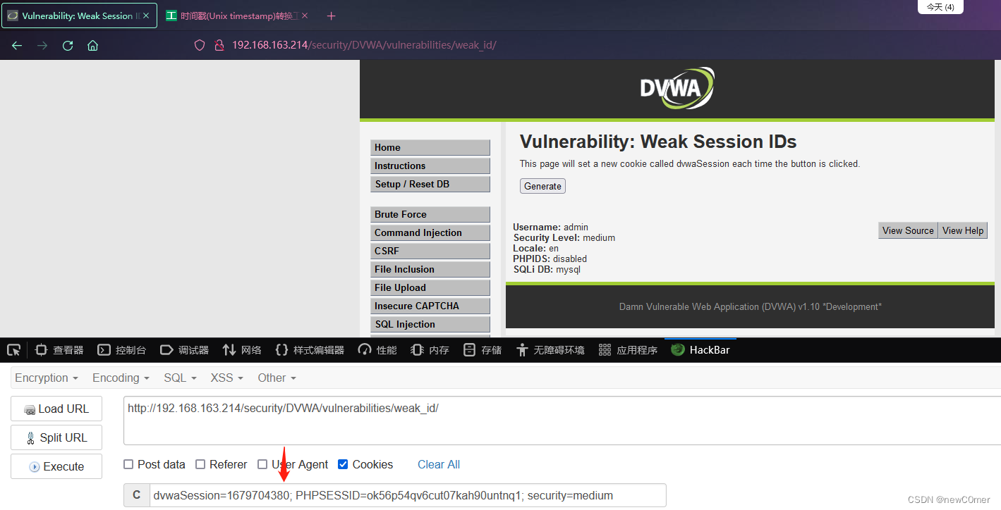Expand the Encoding dropdown menu
Screen dimensions: 1001x510
click(121, 378)
